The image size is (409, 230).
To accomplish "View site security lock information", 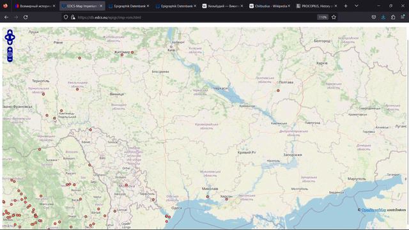I will coord(73,17).
